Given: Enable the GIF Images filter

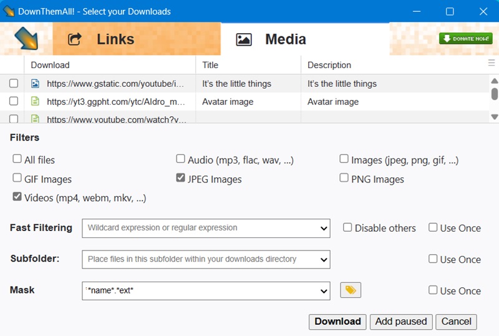Looking at the screenshot, I should click(17, 178).
